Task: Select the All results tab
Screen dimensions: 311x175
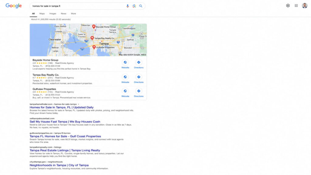Action: pos(33,14)
